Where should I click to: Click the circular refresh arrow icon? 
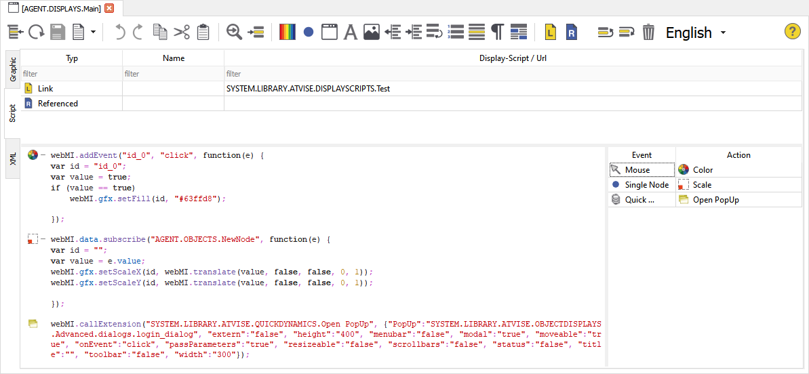tap(36, 33)
